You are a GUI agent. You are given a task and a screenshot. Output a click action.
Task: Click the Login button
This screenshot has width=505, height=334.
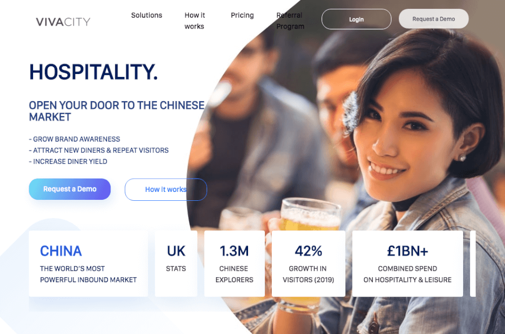(x=356, y=19)
